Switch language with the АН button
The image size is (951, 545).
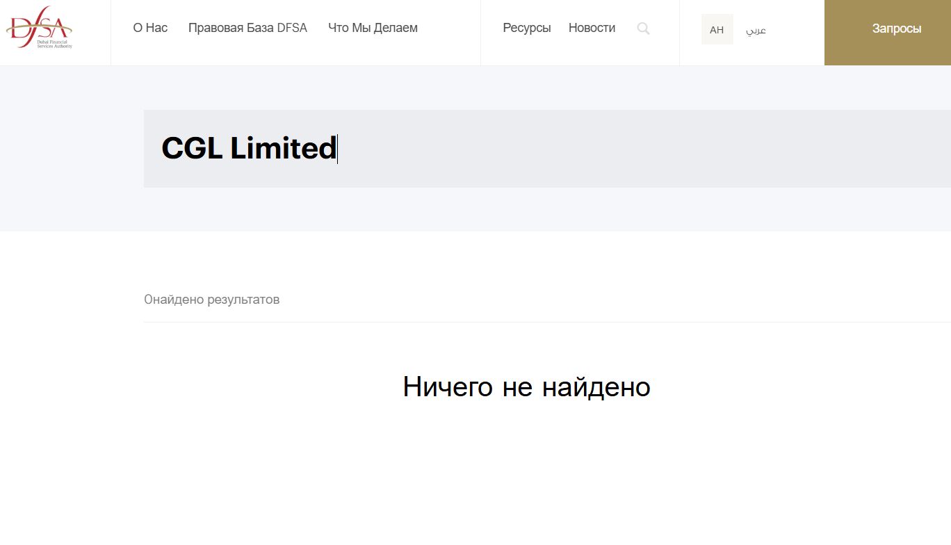coord(717,30)
